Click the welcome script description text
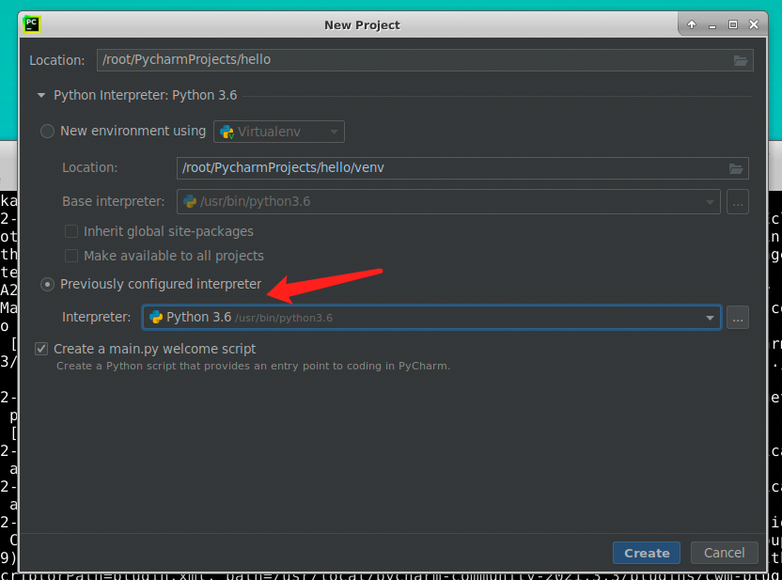 tap(253, 366)
